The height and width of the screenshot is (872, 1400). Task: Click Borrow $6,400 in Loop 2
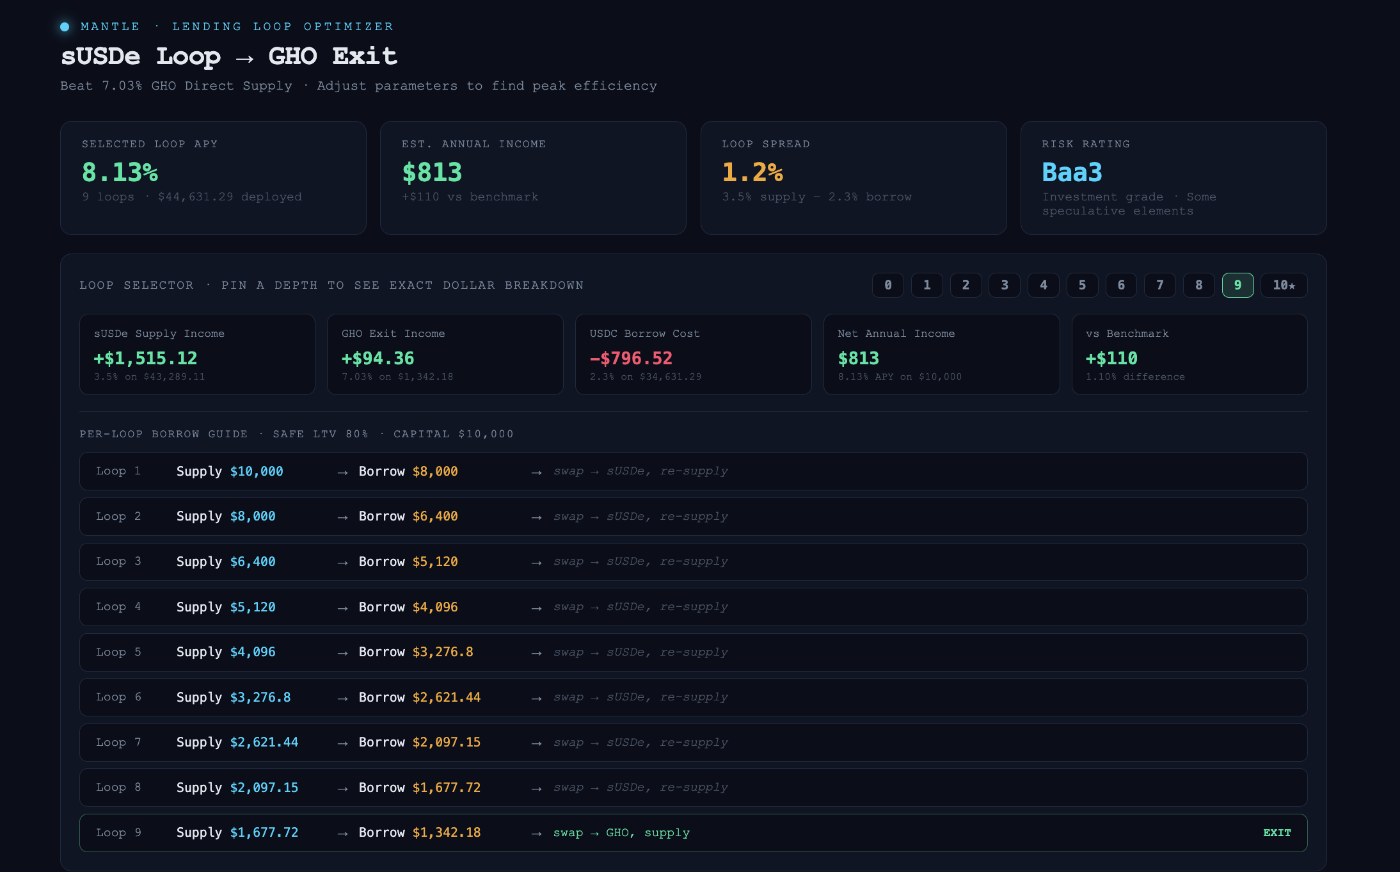(408, 517)
